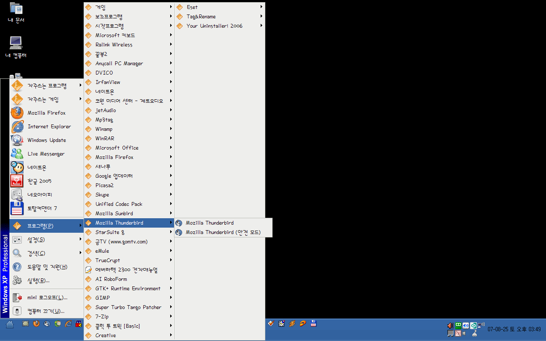Expand the Mozilla Firefox program folder
This screenshot has height=341, width=546.
(x=129, y=157)
